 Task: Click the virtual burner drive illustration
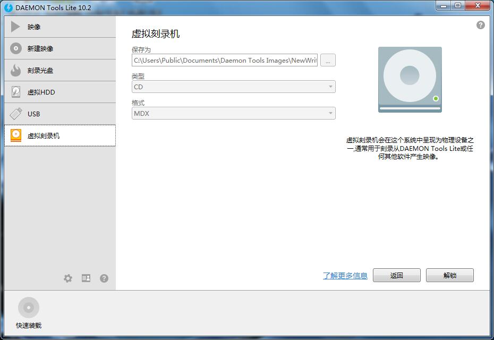410,79
